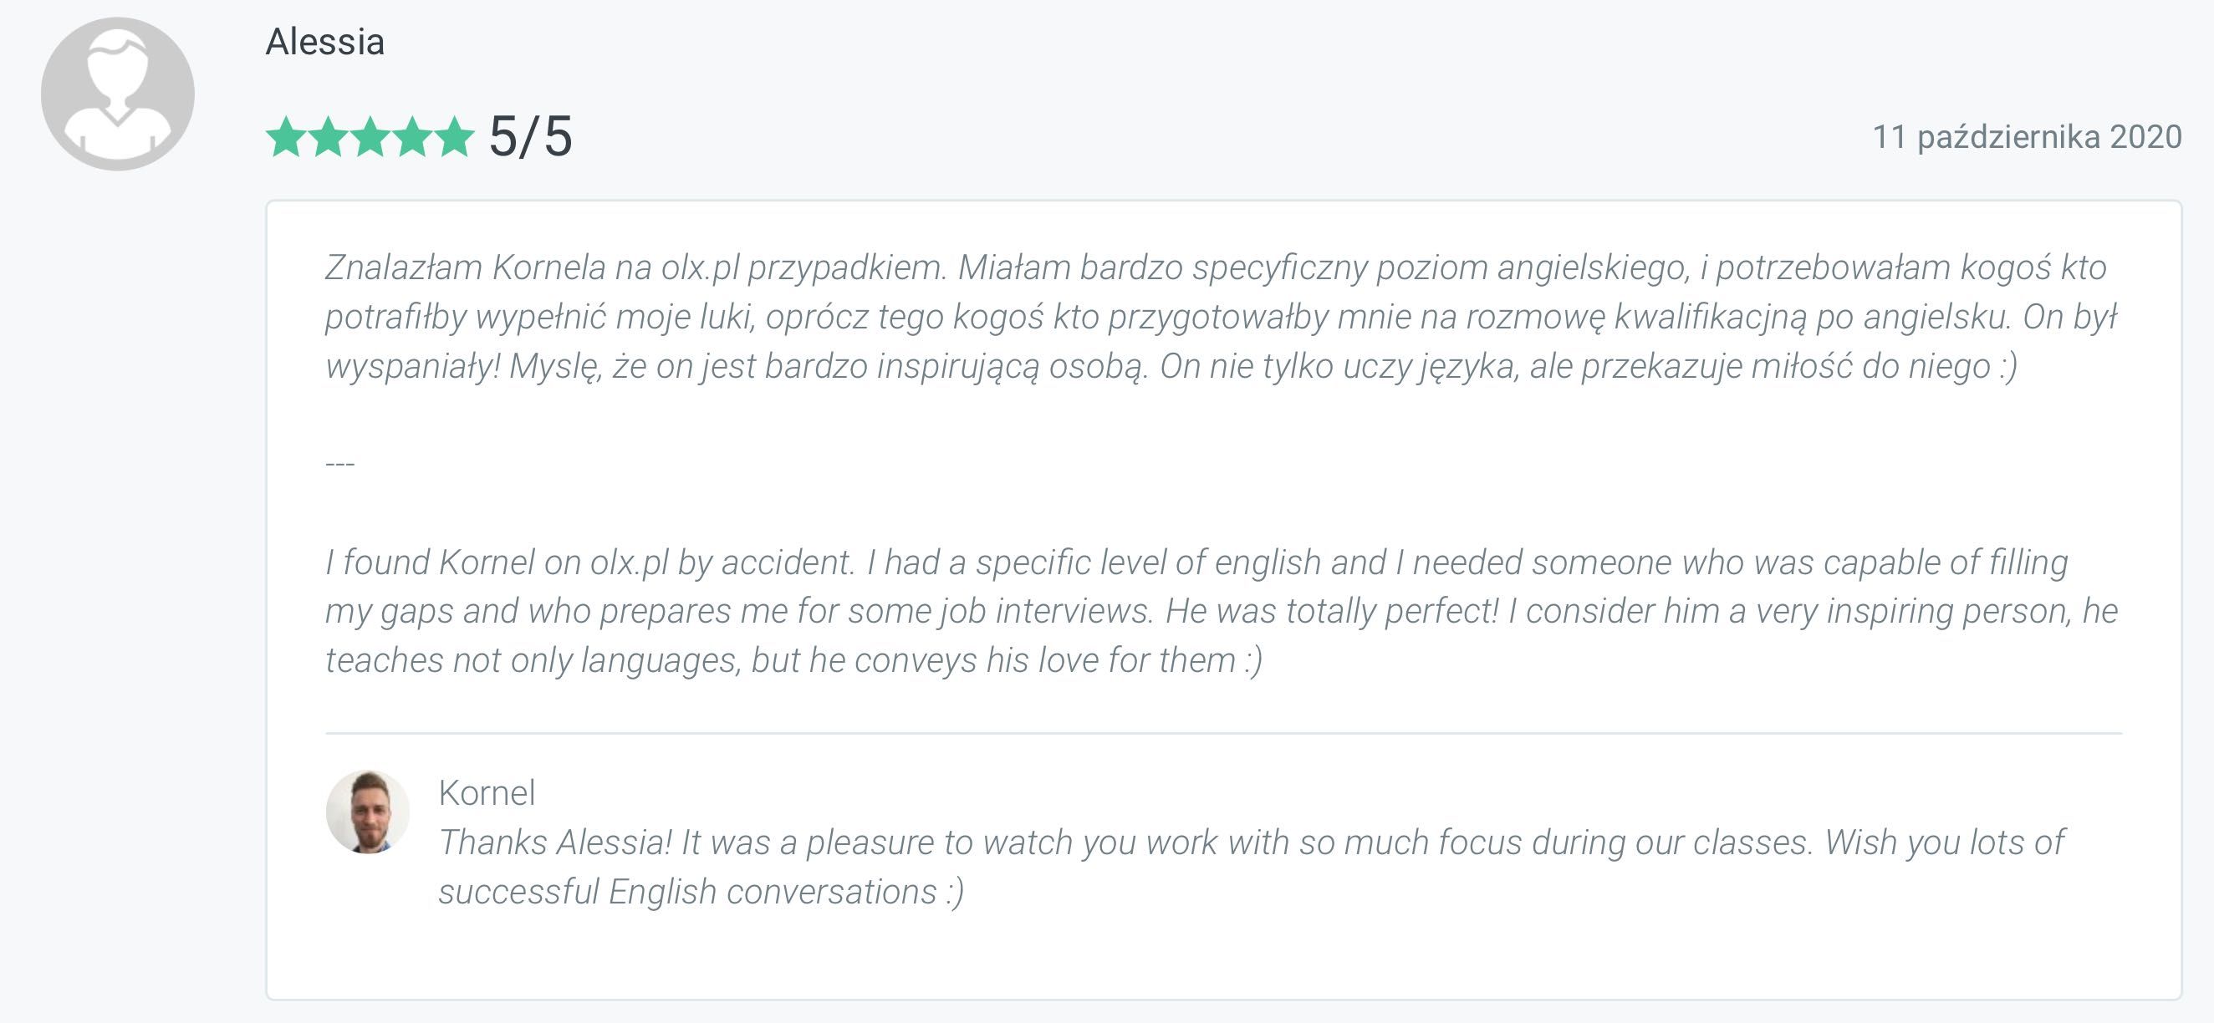Click the word 'wyspaniały!' in the Polish review
Viewport: 2214px width, 1023px height.
412,367
